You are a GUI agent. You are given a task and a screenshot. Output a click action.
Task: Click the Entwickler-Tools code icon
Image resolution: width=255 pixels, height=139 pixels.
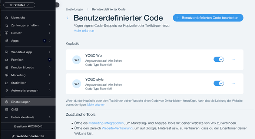point(7,117)
